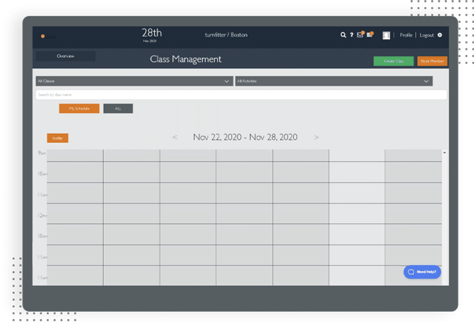Click the 9AM time label
Viewport: 474px width, 325px height.
coord(41,153)
